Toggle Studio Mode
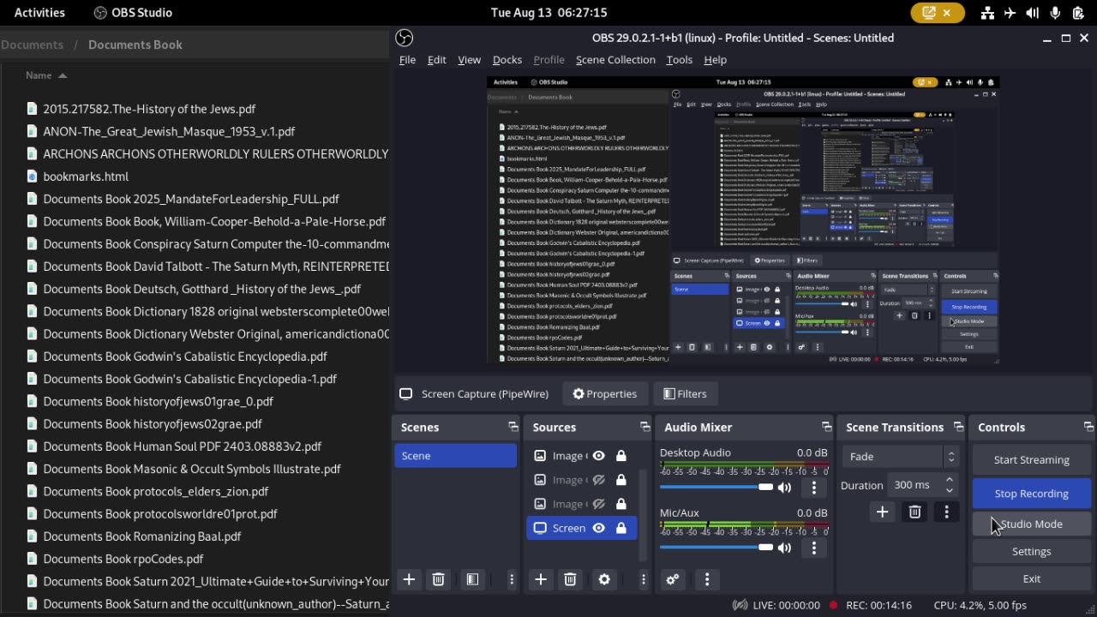This screenshot has width=1097, height=617. pos(1031,524)
